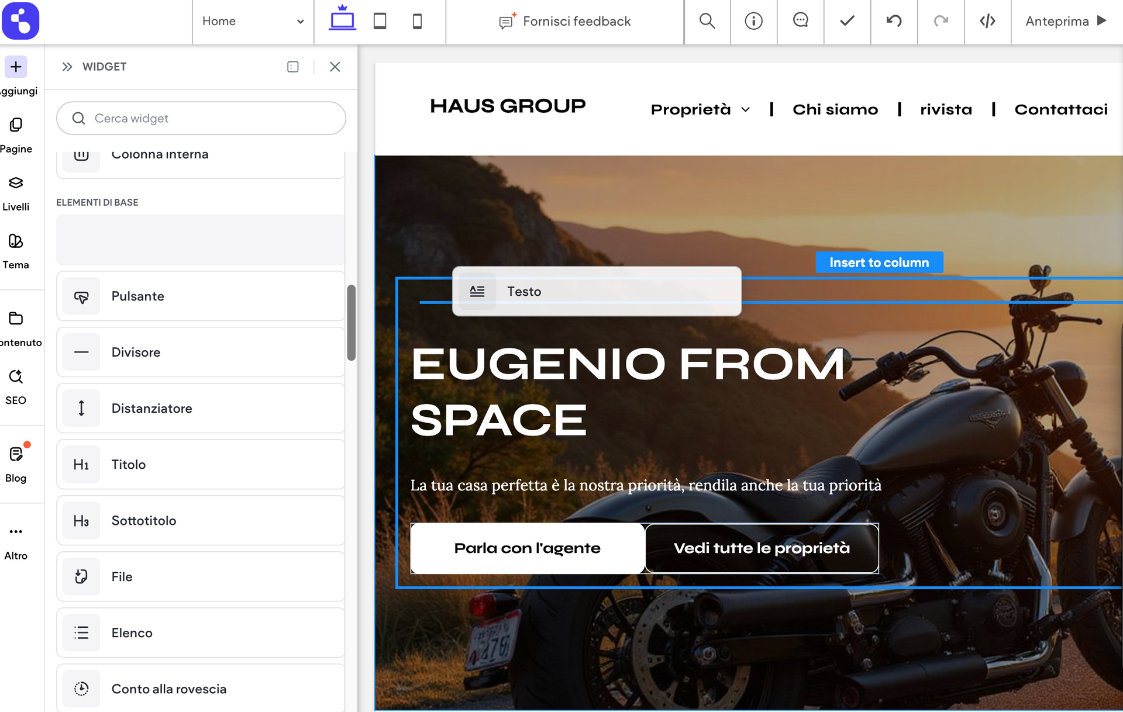Viewport: 1123px width, 712px height.
Task: Click the app logo icon
Action: coord(20,21)
